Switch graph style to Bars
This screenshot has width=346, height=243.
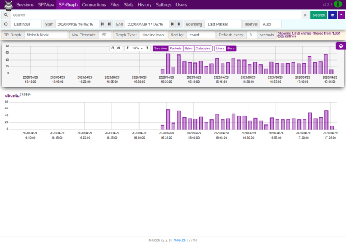point(231,48)
